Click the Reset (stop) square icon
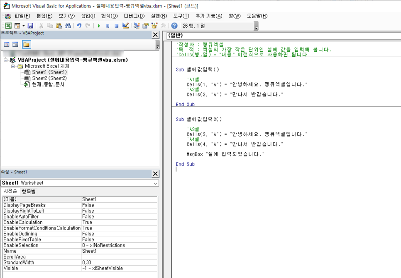This screenshot has height=278, width=401. [x=116, y=26]
